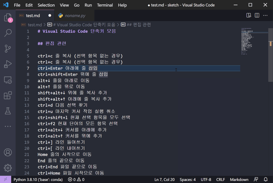Click the 'ctrl+End 파일 끝으로 이동' line
273x183 pixels.
(67, 167)
